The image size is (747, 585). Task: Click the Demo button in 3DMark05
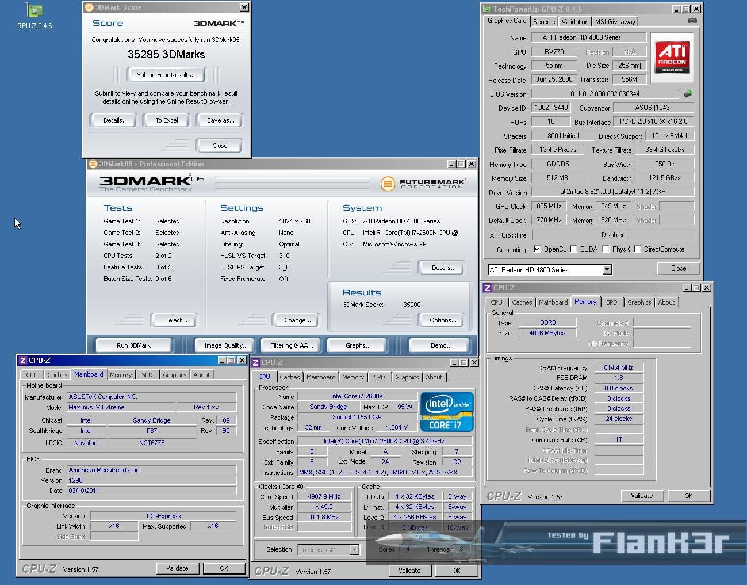click(440, 345)
